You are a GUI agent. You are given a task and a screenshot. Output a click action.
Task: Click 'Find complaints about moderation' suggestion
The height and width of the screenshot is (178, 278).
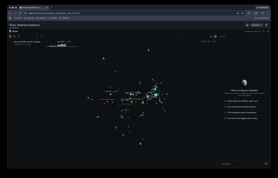pos(244,112)
